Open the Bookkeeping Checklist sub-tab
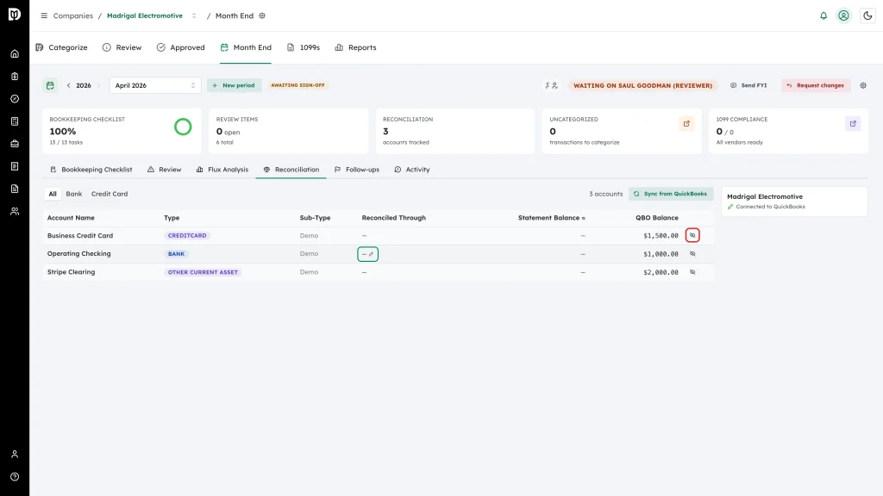The width and height of the screenshot is (883, 496). 91,170
